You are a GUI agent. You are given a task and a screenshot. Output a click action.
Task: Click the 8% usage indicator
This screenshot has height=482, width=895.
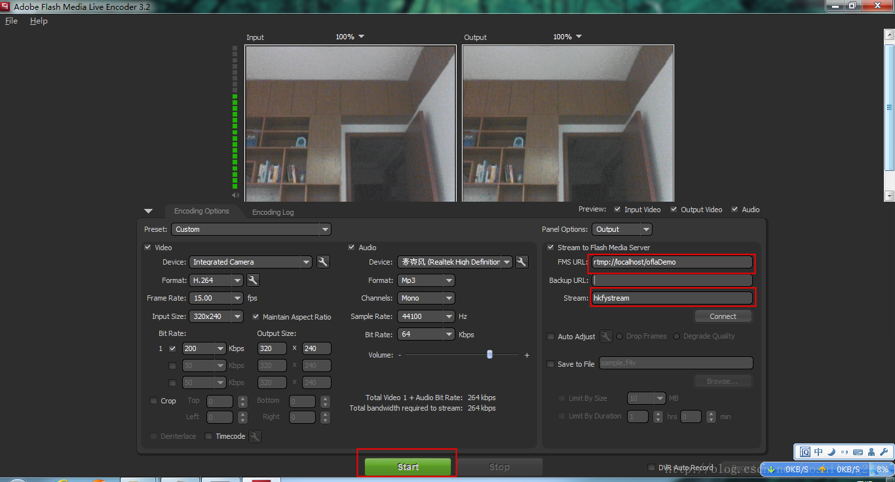pyautogui.click(x=883, y=470)
